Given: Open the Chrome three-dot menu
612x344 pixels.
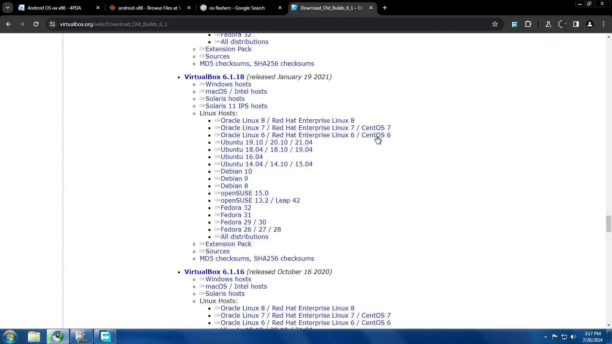Looking at the screenshot, I should pos(604,24).
